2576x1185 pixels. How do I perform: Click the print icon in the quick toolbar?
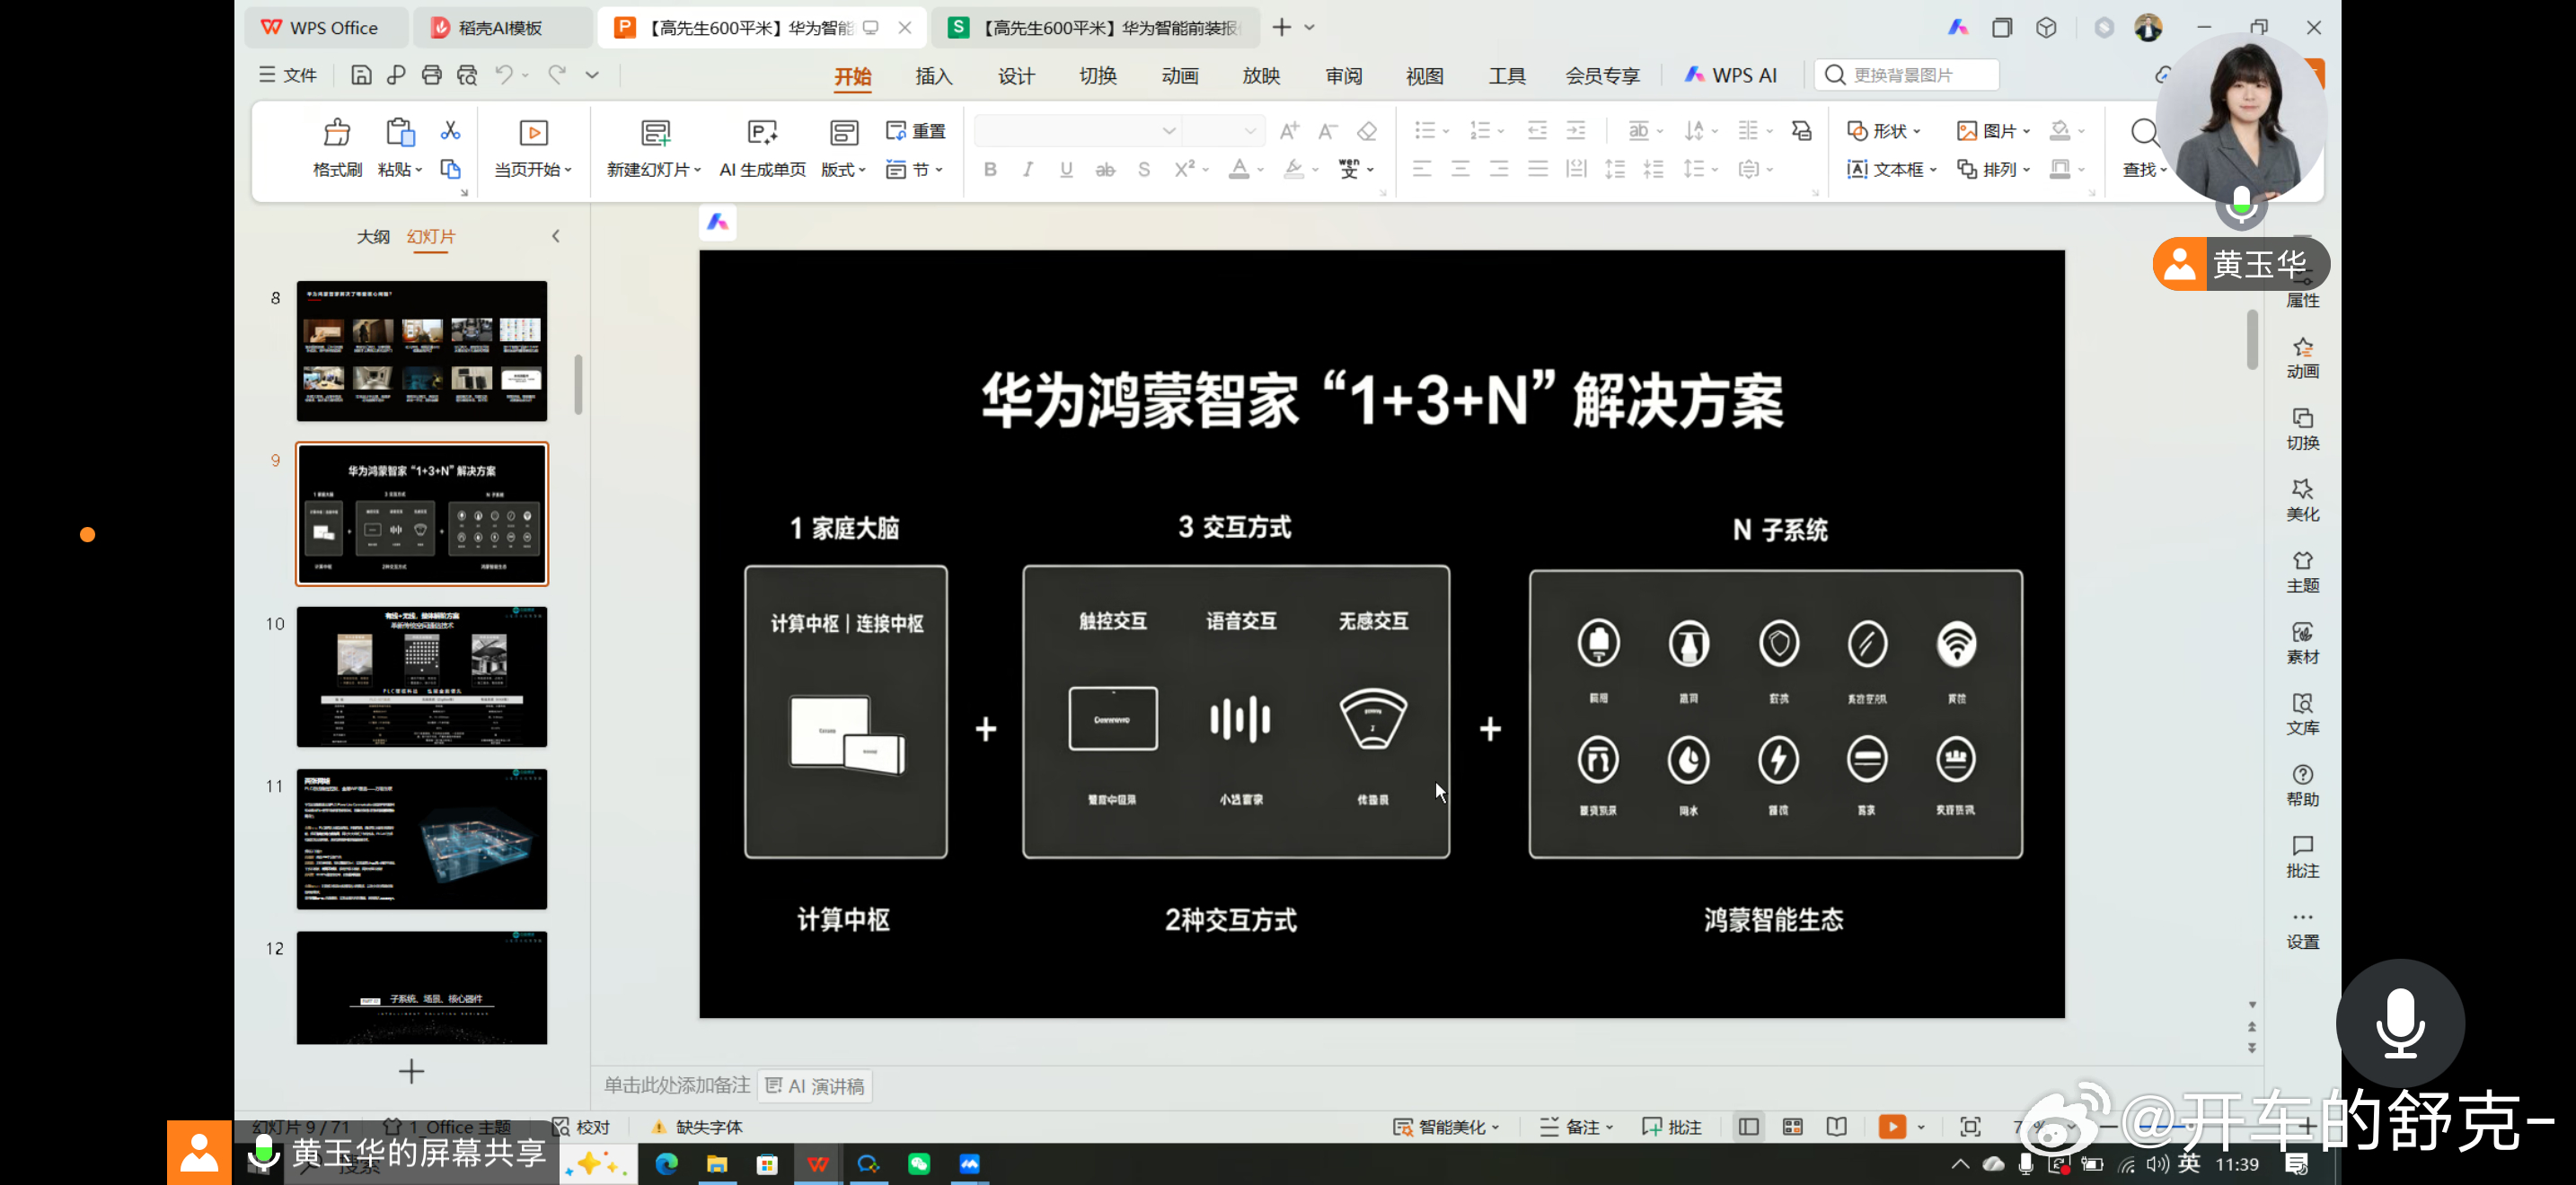click(431, 75)
